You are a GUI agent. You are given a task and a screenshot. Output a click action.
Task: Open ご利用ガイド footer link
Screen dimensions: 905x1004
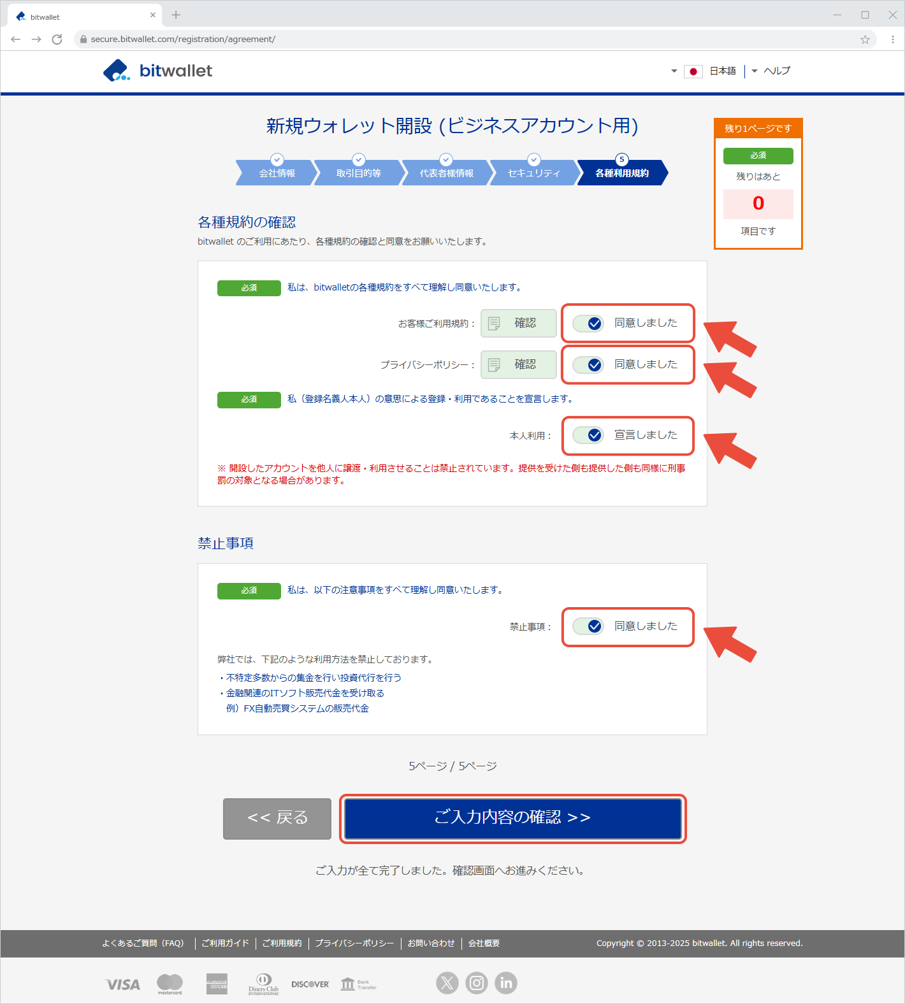tap(226, 943)
